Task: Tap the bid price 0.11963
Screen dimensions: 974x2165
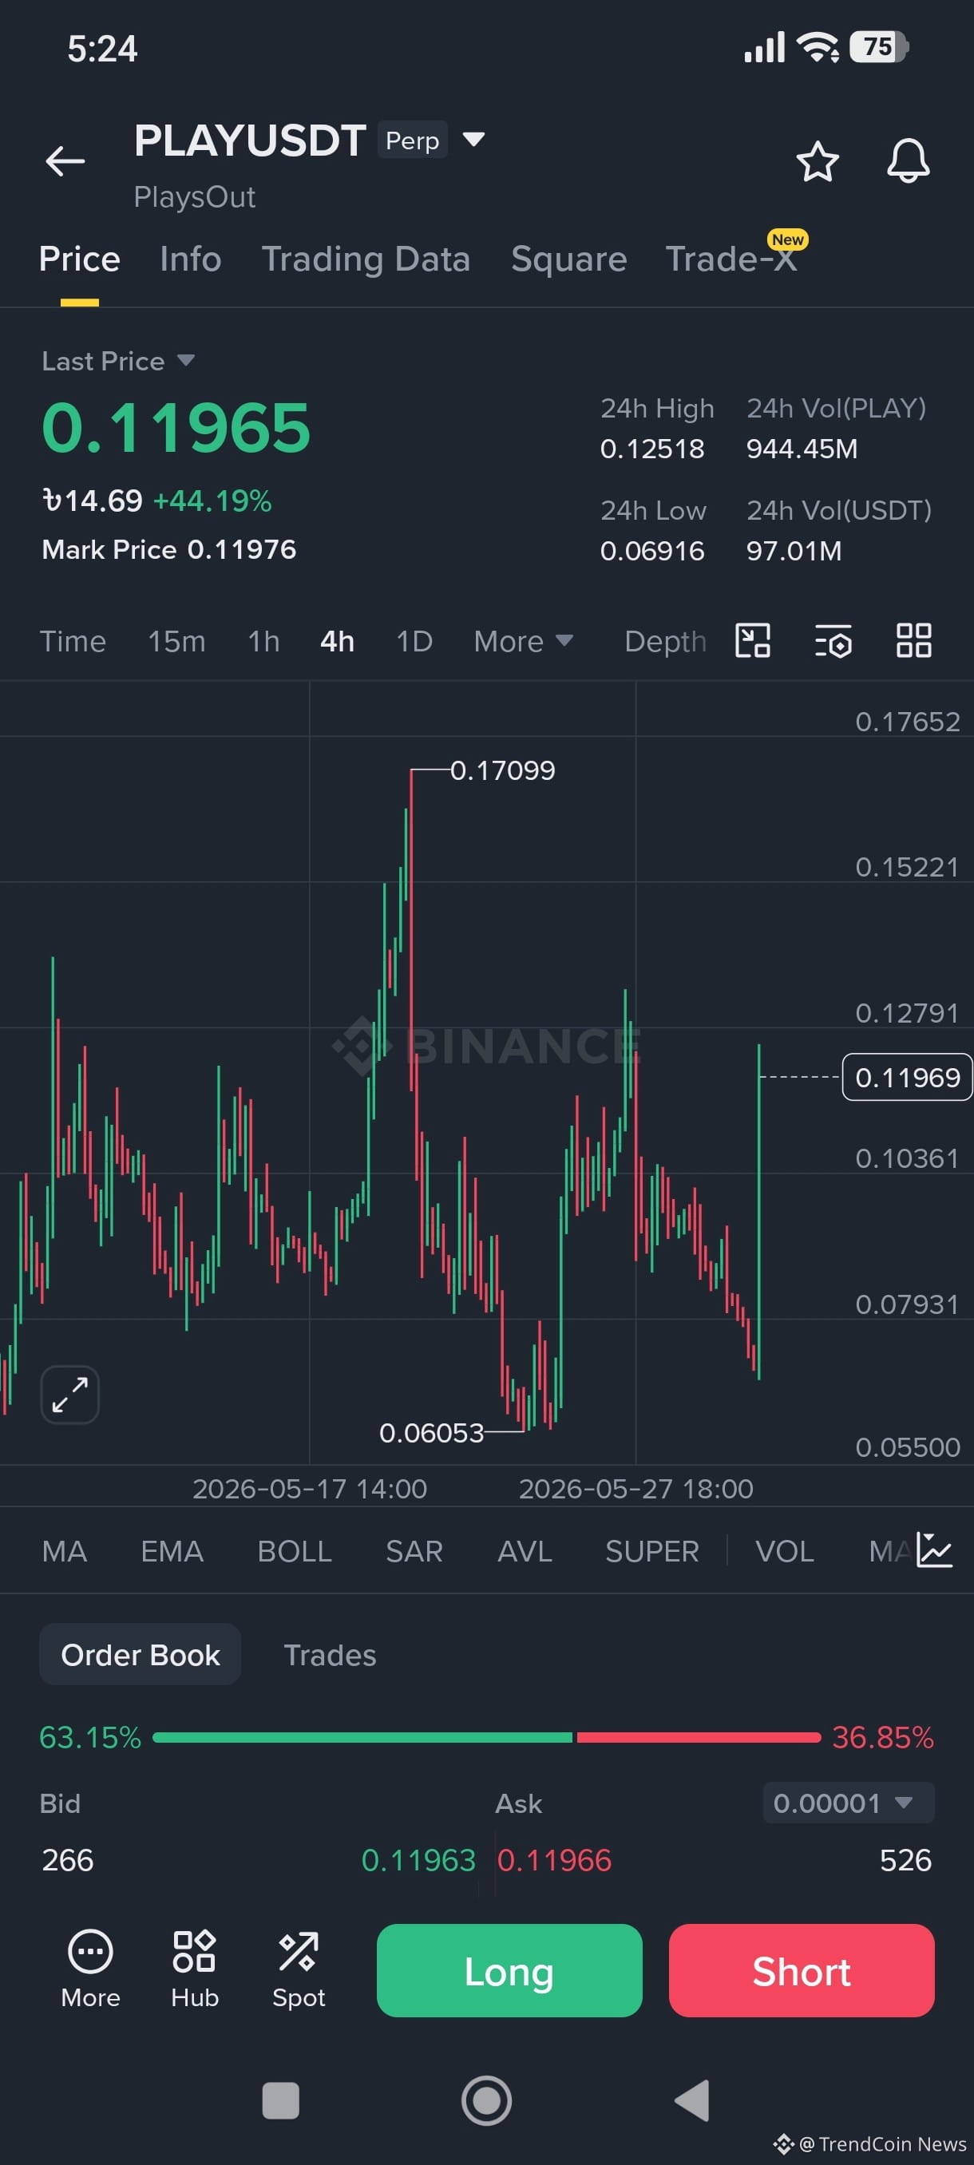Action: (418, 1860)
